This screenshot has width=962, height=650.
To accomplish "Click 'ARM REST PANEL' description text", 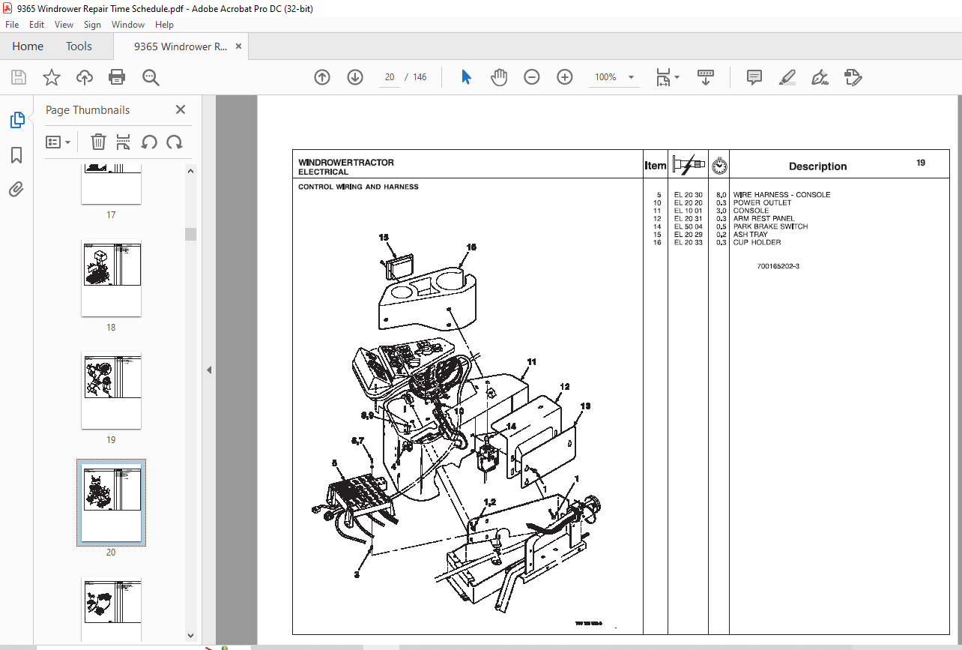I will [x=763, y=218].
